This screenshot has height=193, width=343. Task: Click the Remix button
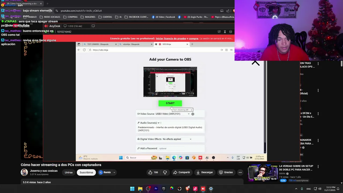[x=105, y=172]
